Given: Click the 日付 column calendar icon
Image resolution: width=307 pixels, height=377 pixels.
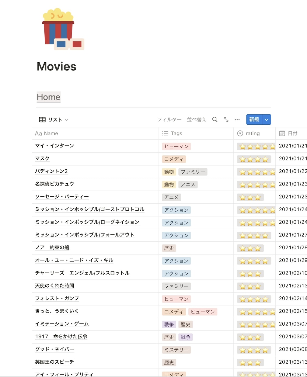Looking at the screenshot, I should [x=282, y=133].
